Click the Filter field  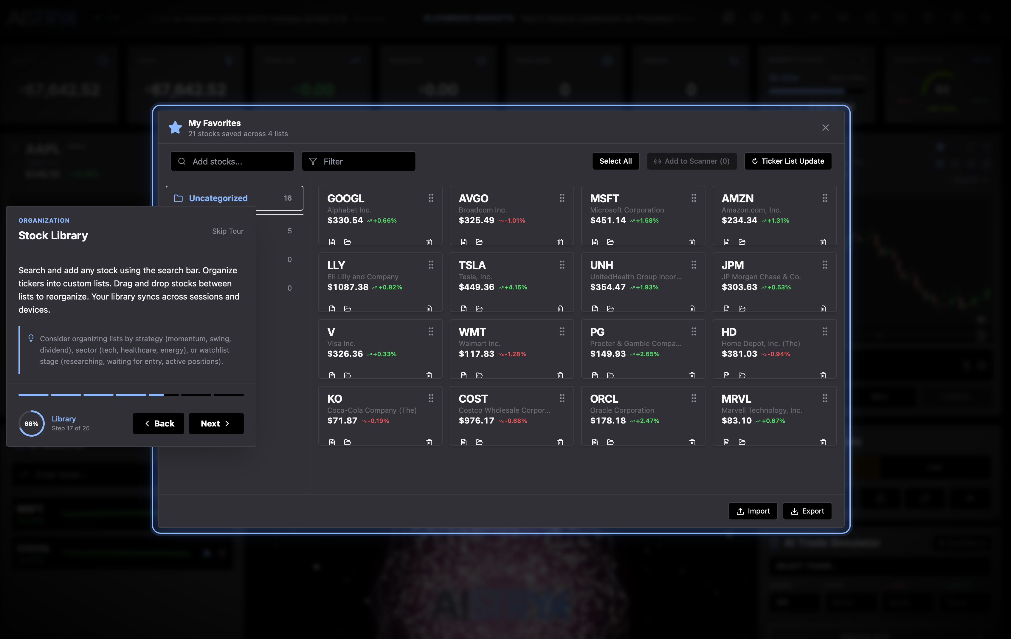pyautogui.click(x=359, y=161)
